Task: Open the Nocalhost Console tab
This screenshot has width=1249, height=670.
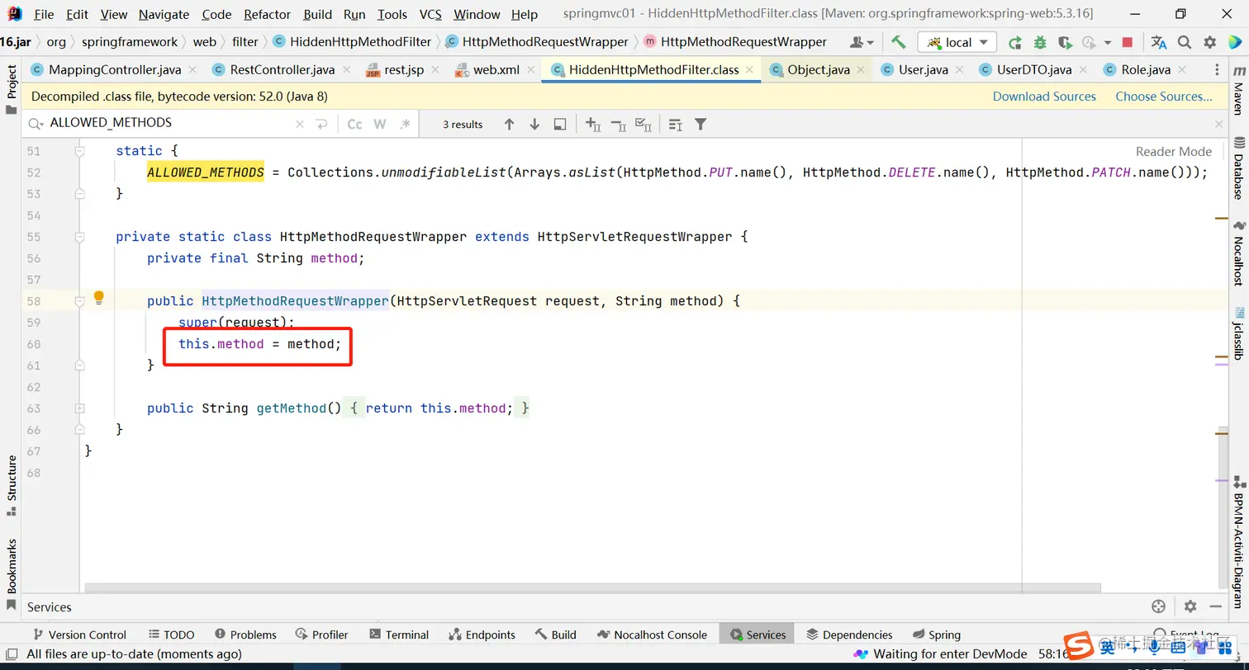Action: [x=652, y=635]
